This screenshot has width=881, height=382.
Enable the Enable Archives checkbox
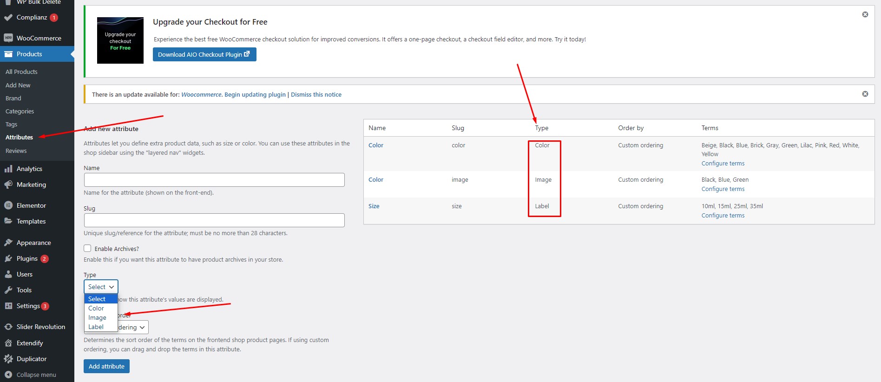pos(87,248)
